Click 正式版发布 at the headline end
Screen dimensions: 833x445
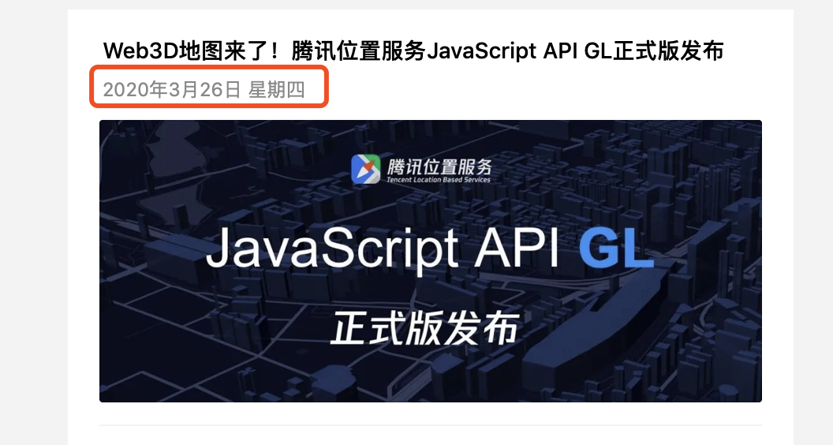point(668,51)
